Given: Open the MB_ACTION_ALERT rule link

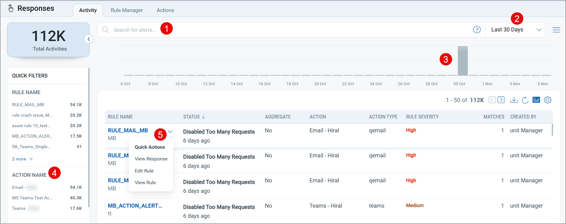Looking at the screenshot, I should (x=135, y=206).
